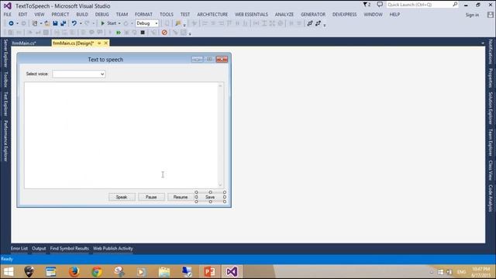The image size is (496, 279).
Task: Open File Explorer from the taskbar
Action: pyautogui.click(x=164, y=272)
